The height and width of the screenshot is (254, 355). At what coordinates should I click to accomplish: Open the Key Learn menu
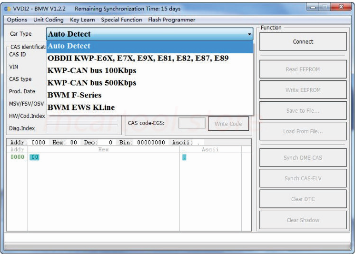pyautogui.click(x=82, y=20)
